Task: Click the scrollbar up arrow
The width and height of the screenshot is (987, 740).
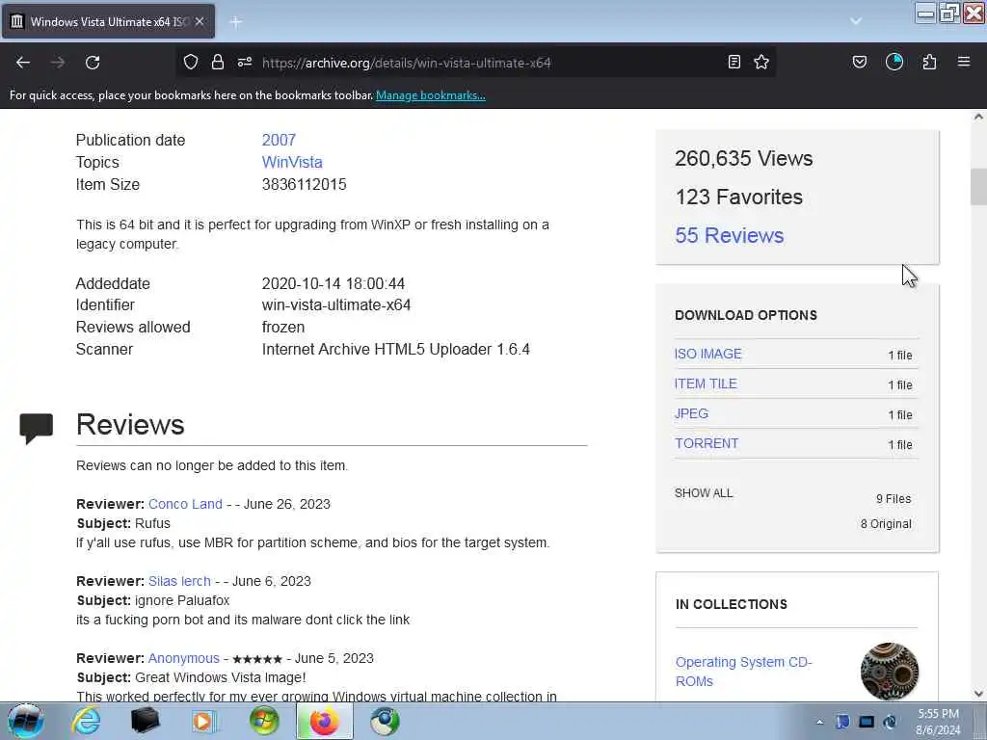Action: pyautogui.click(x=978, y=117)
